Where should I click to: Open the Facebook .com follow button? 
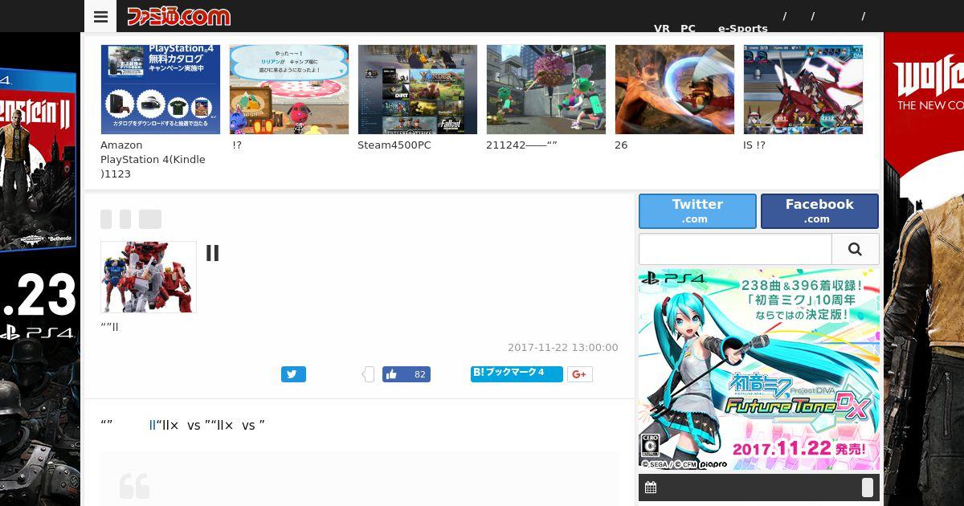pyautogui.click(x=819, y=210)
